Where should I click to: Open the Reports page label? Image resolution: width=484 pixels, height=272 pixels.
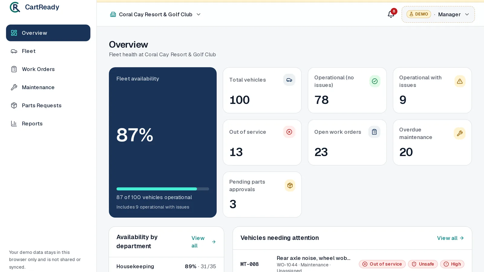(32, 124)
